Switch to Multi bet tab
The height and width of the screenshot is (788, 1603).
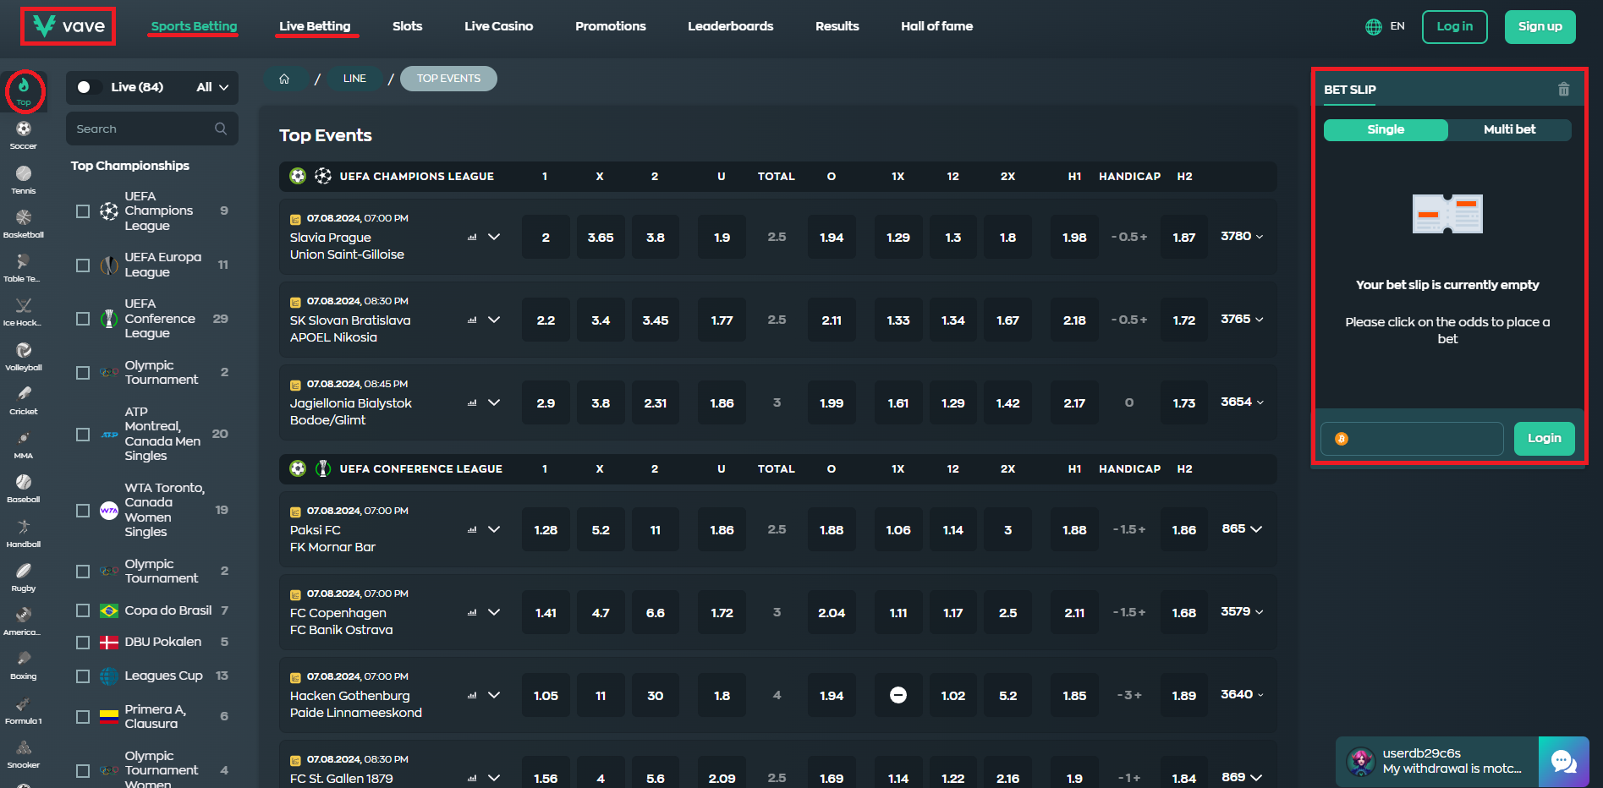(1509, 129)
